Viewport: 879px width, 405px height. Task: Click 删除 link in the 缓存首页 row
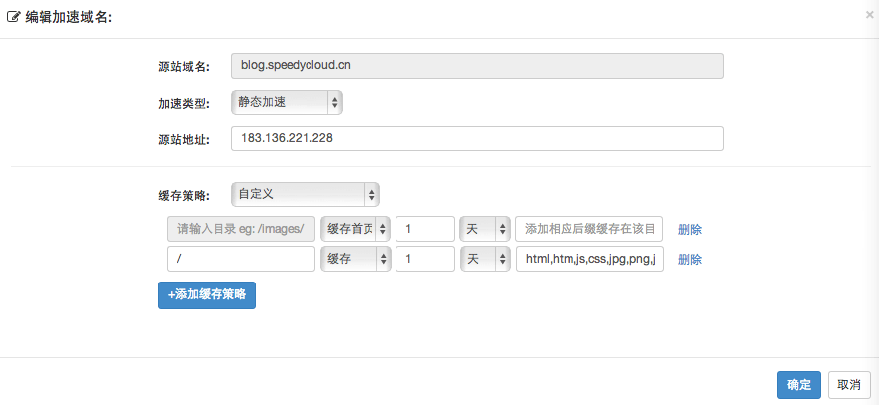pyautogui.click(x=690, y=230)
